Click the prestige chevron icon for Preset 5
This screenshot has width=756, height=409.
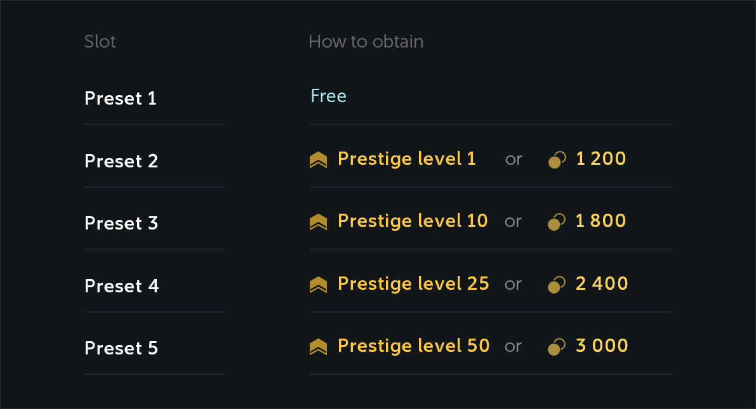click(x=318, y=347)
